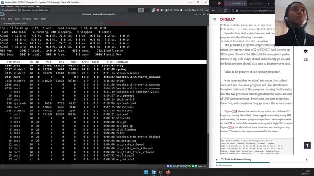Switch to the second Firefox tab
This screenshot has width=314, height=176.
pyautogui.click(x=259, y=3)
